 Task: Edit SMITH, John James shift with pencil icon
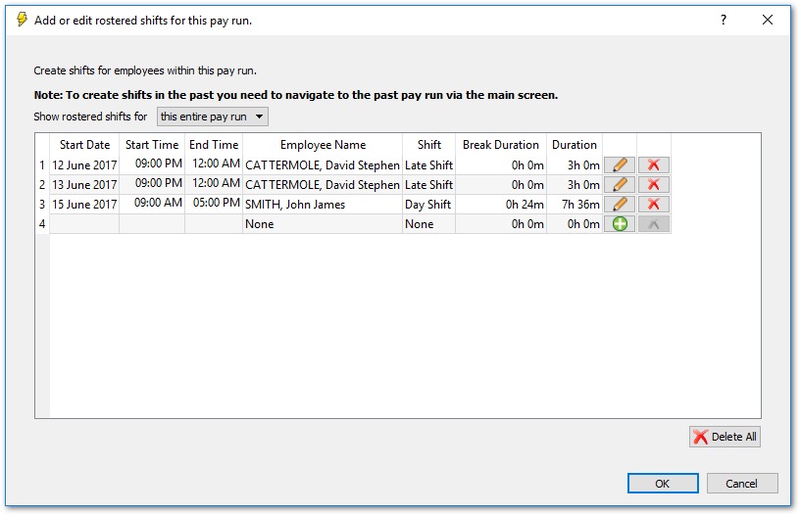(x=620, y=205)
